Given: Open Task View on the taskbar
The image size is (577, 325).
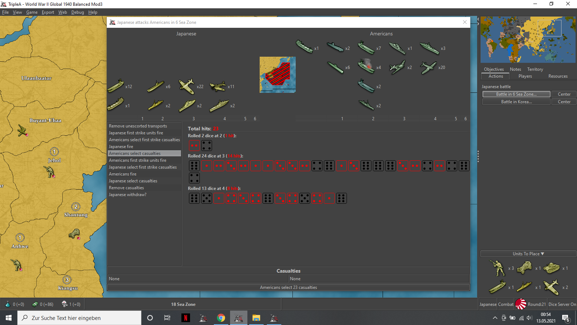Looking at the screenshot, I should click(x=167, y=318).
